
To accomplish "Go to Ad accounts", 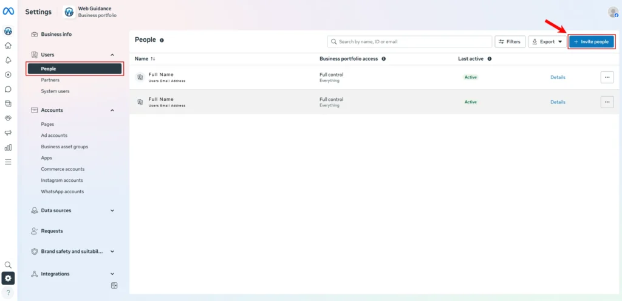I will 54,136.
